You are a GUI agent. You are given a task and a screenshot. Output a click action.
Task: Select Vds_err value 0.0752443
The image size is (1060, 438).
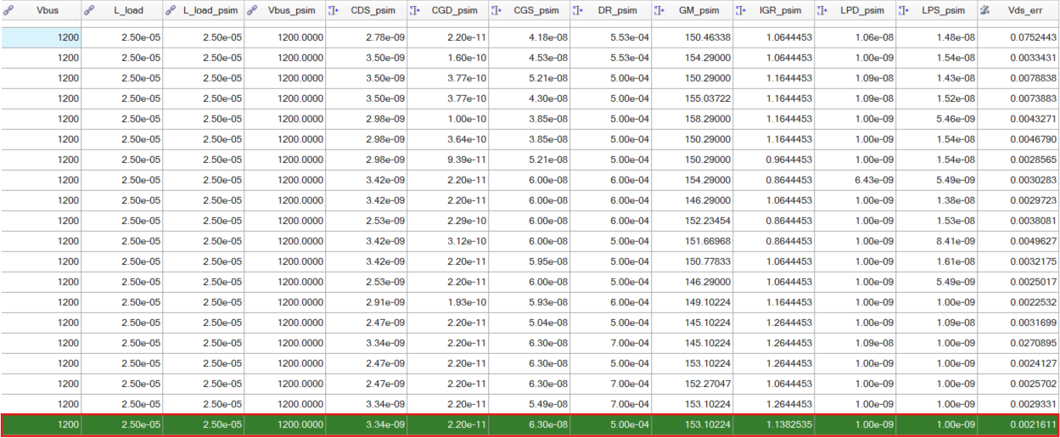pyautogui.click(x=1033, y=37)
